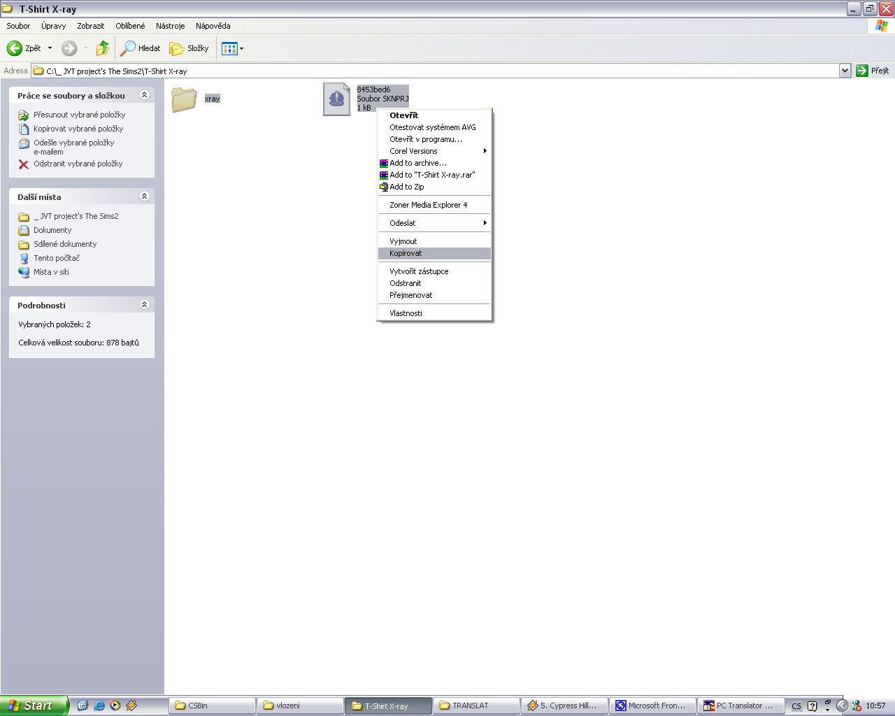Screen dimensions: 895x716
Task: Click the Přejít go button
Action: pyautogui.click(x=873, y=71)
